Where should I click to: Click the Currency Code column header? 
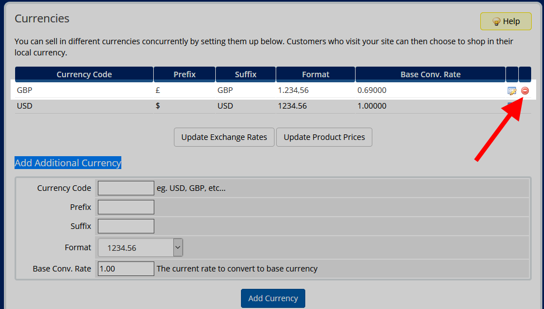(x=84, y=74)
